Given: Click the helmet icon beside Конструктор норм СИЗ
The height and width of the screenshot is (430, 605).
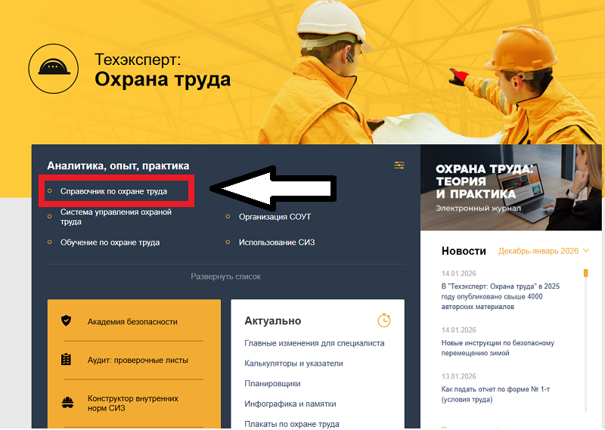Looking at the screenshot, I should click(x=67, y=402).
